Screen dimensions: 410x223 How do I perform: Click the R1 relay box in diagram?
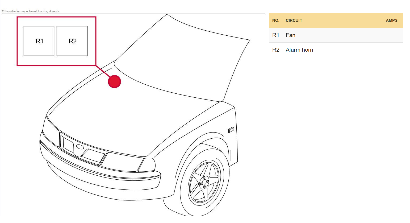(x=39, y=41)
